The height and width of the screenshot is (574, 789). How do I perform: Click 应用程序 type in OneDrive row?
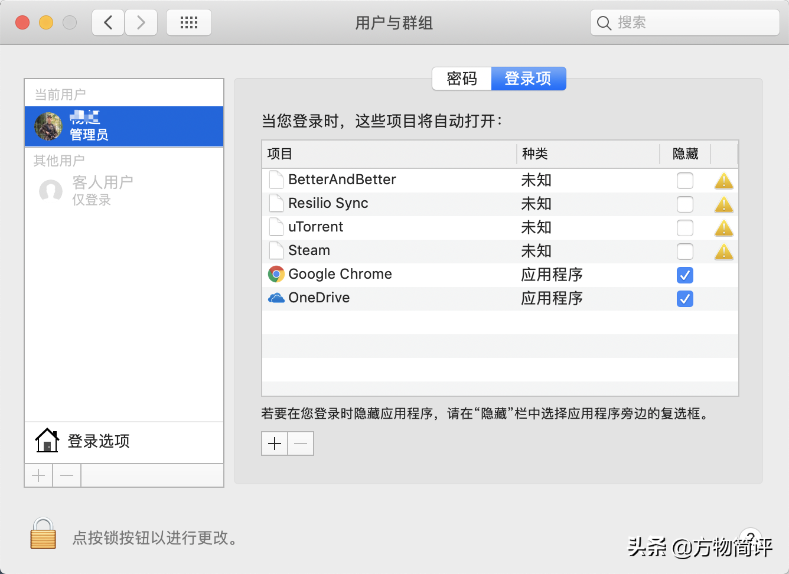point(552,298)
